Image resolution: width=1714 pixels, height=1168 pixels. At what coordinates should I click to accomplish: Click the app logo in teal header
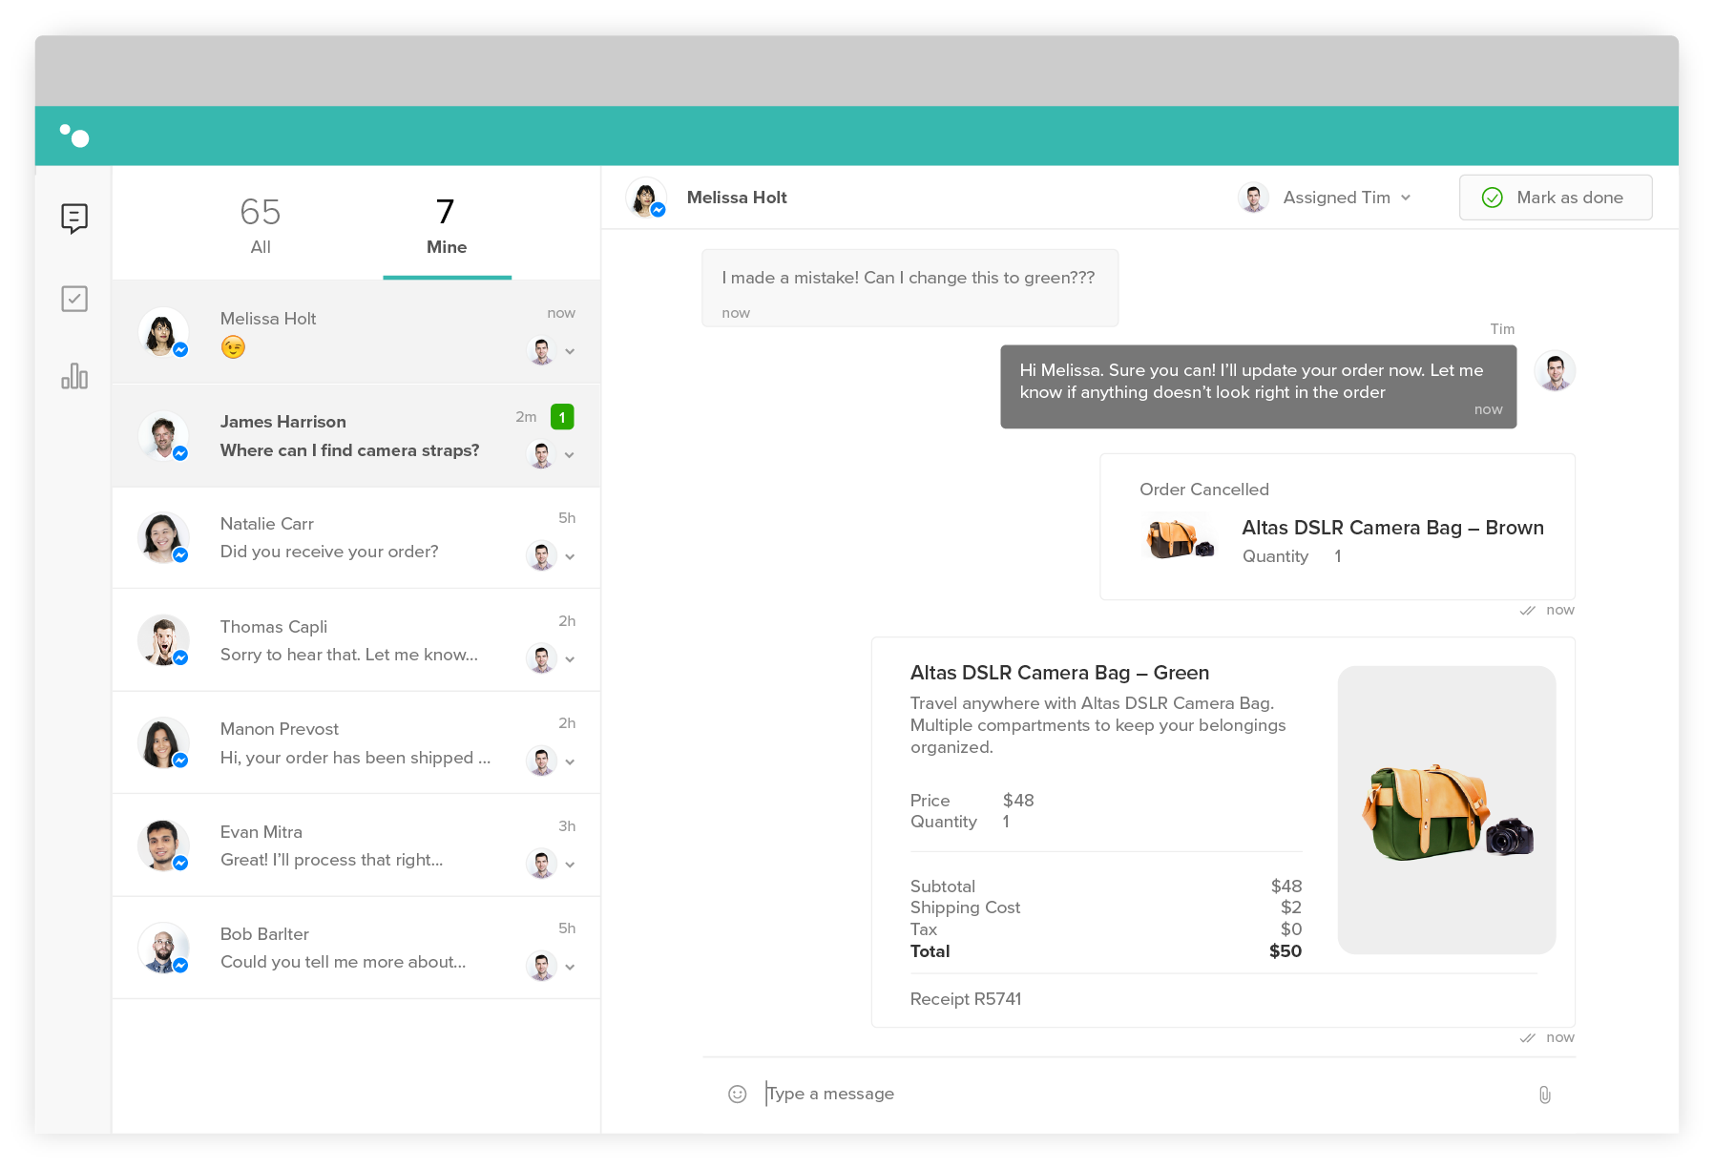coord(74,136)
